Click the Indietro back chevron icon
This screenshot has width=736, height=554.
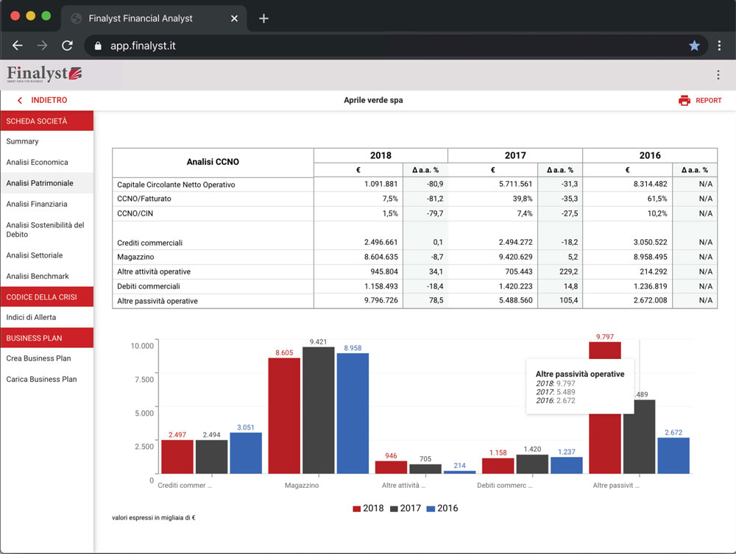click(20, 101)
